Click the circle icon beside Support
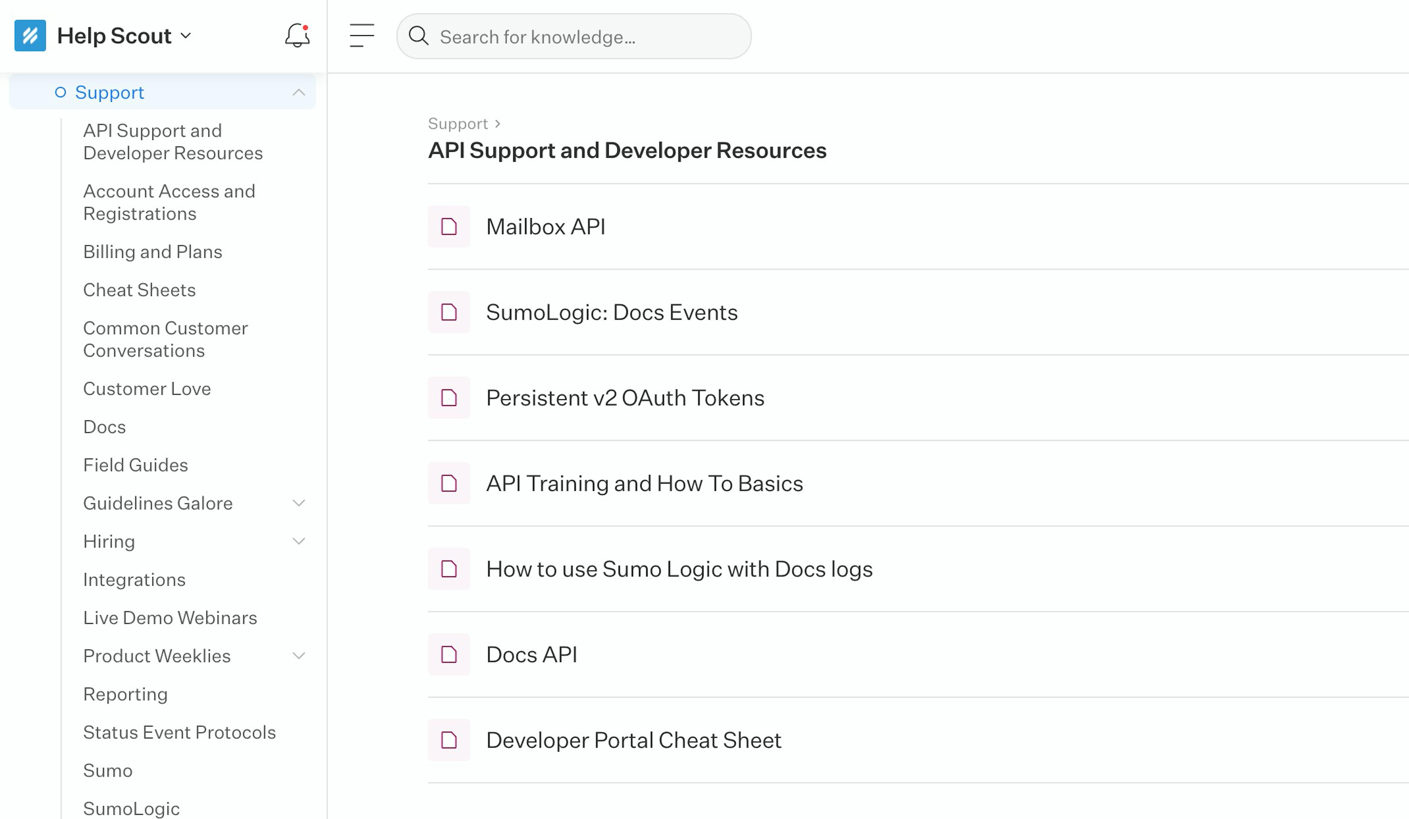The image size is (1409, 819). tap(60, 92)
